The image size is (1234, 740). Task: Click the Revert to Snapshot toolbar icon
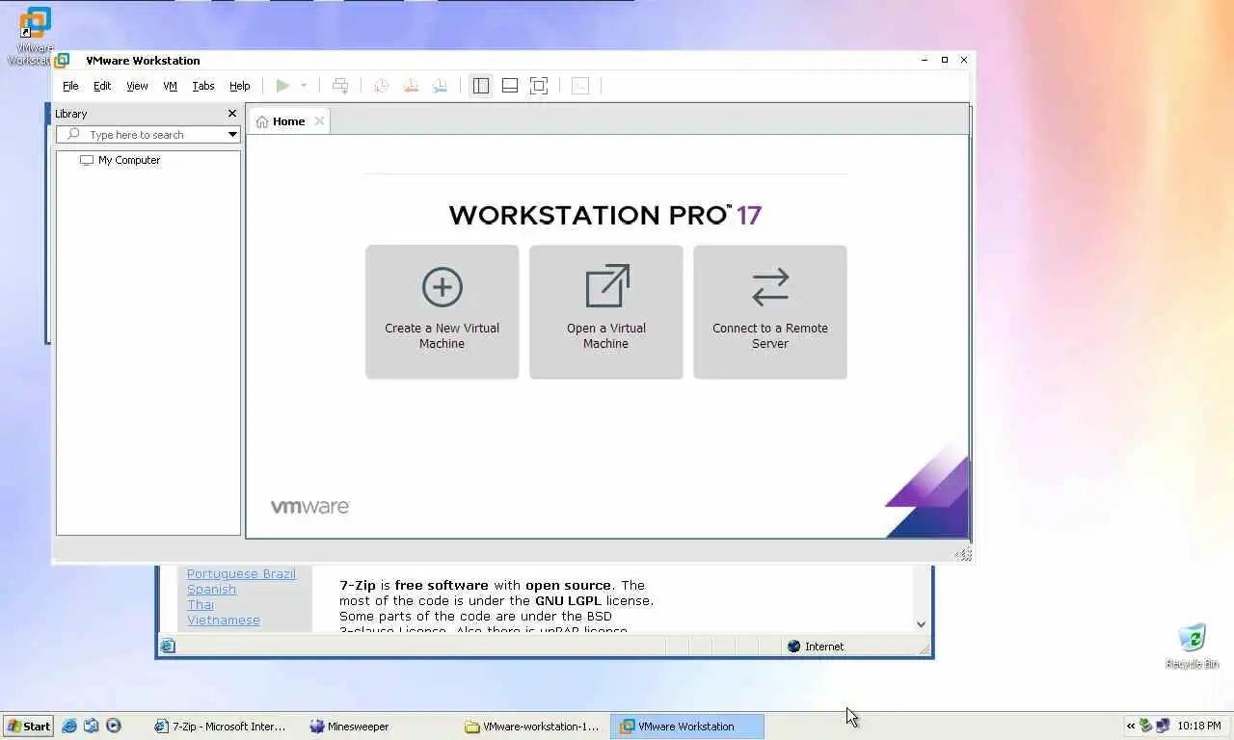click(x=411, y=86)
